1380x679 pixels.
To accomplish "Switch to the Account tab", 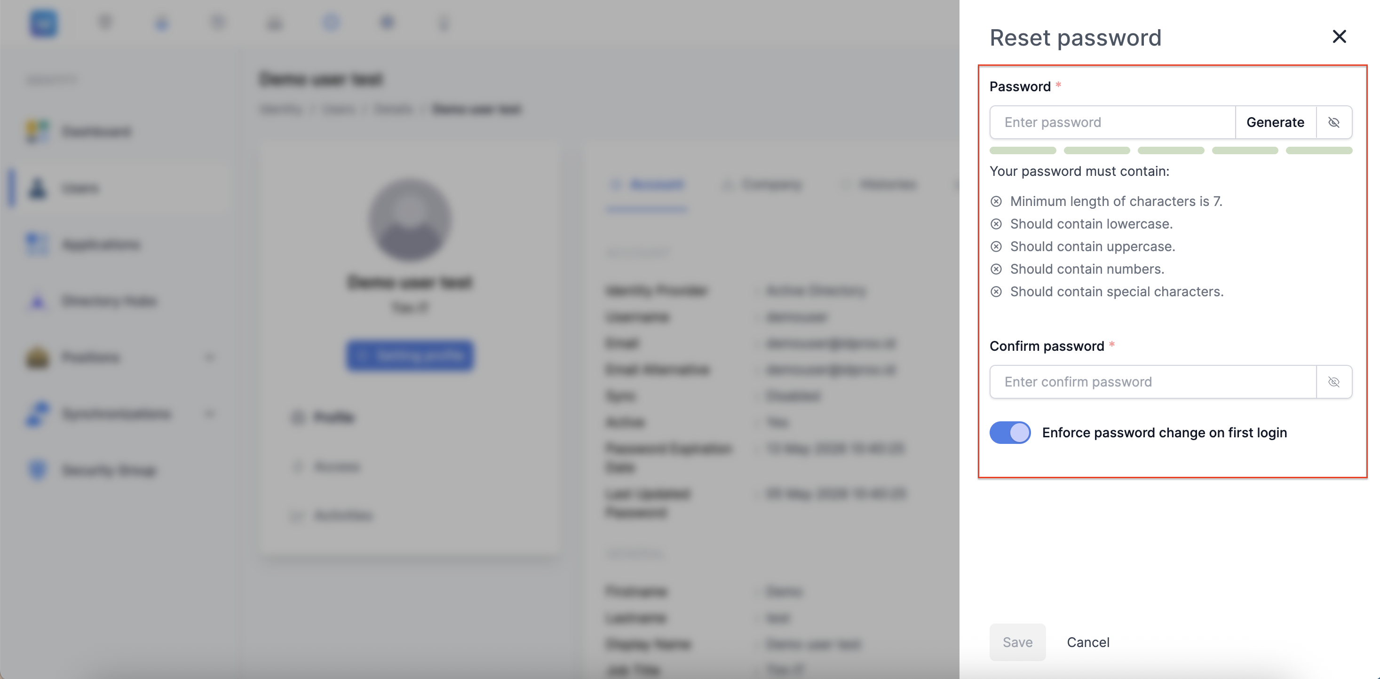I will [x=647, y=185].
